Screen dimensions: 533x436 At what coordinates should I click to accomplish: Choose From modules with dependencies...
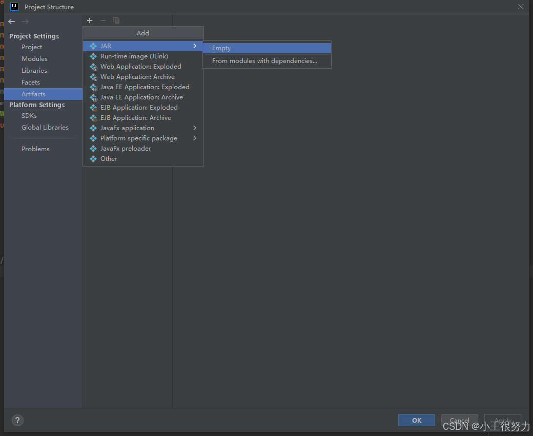pos(267,61)
